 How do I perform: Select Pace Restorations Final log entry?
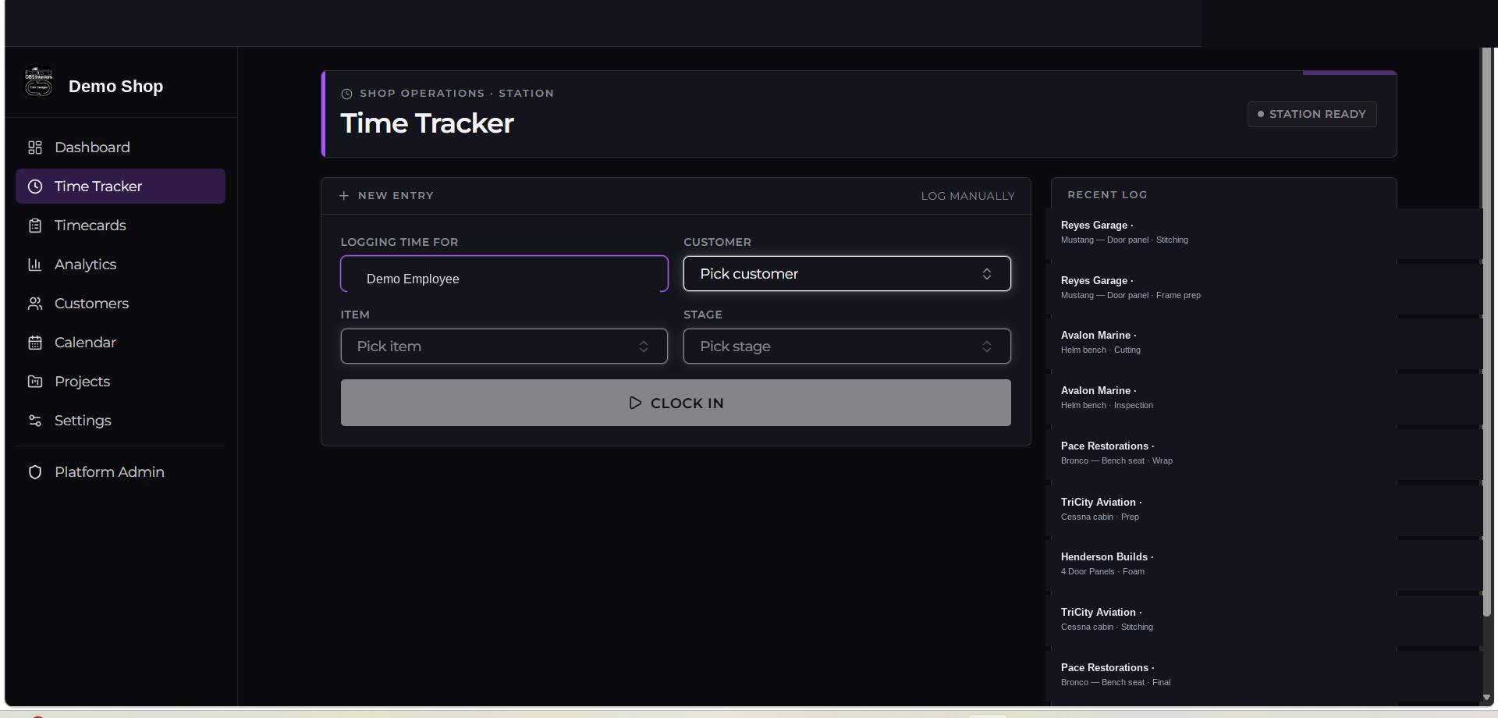pos(1264,675)
